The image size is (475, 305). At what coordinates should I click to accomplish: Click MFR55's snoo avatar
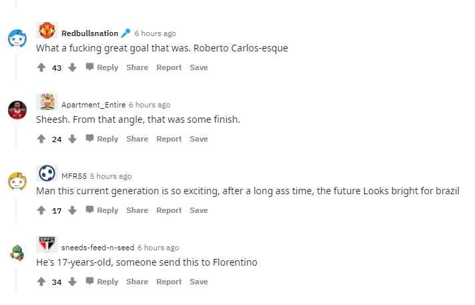click(17, 181)
